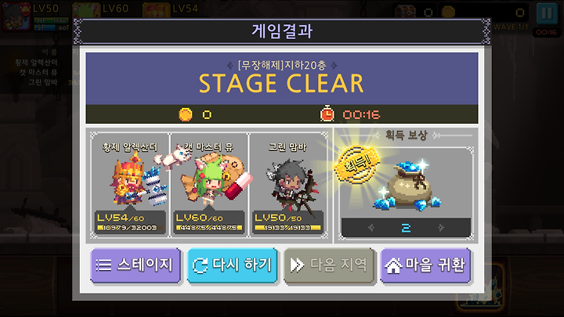This screenshot has width=564, height=317.
Task: Click the gem pouch reward image
Action: (x=408, y=187)
